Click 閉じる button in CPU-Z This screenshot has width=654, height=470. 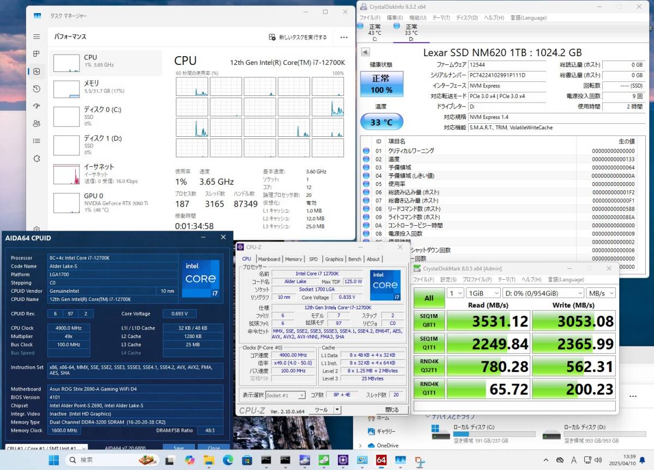(x=392, y=409)
